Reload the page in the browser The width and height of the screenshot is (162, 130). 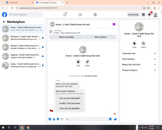click(x=12, y=8)
